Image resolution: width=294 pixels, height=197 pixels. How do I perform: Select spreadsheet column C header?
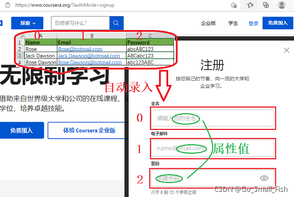tap(150, 36)
